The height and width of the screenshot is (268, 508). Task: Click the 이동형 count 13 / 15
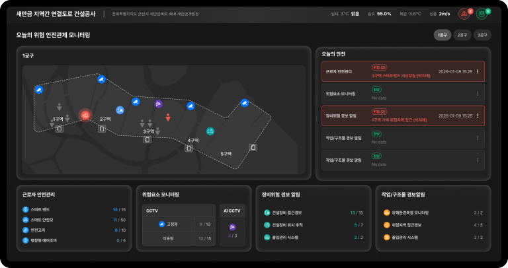[x=205, y=238]
